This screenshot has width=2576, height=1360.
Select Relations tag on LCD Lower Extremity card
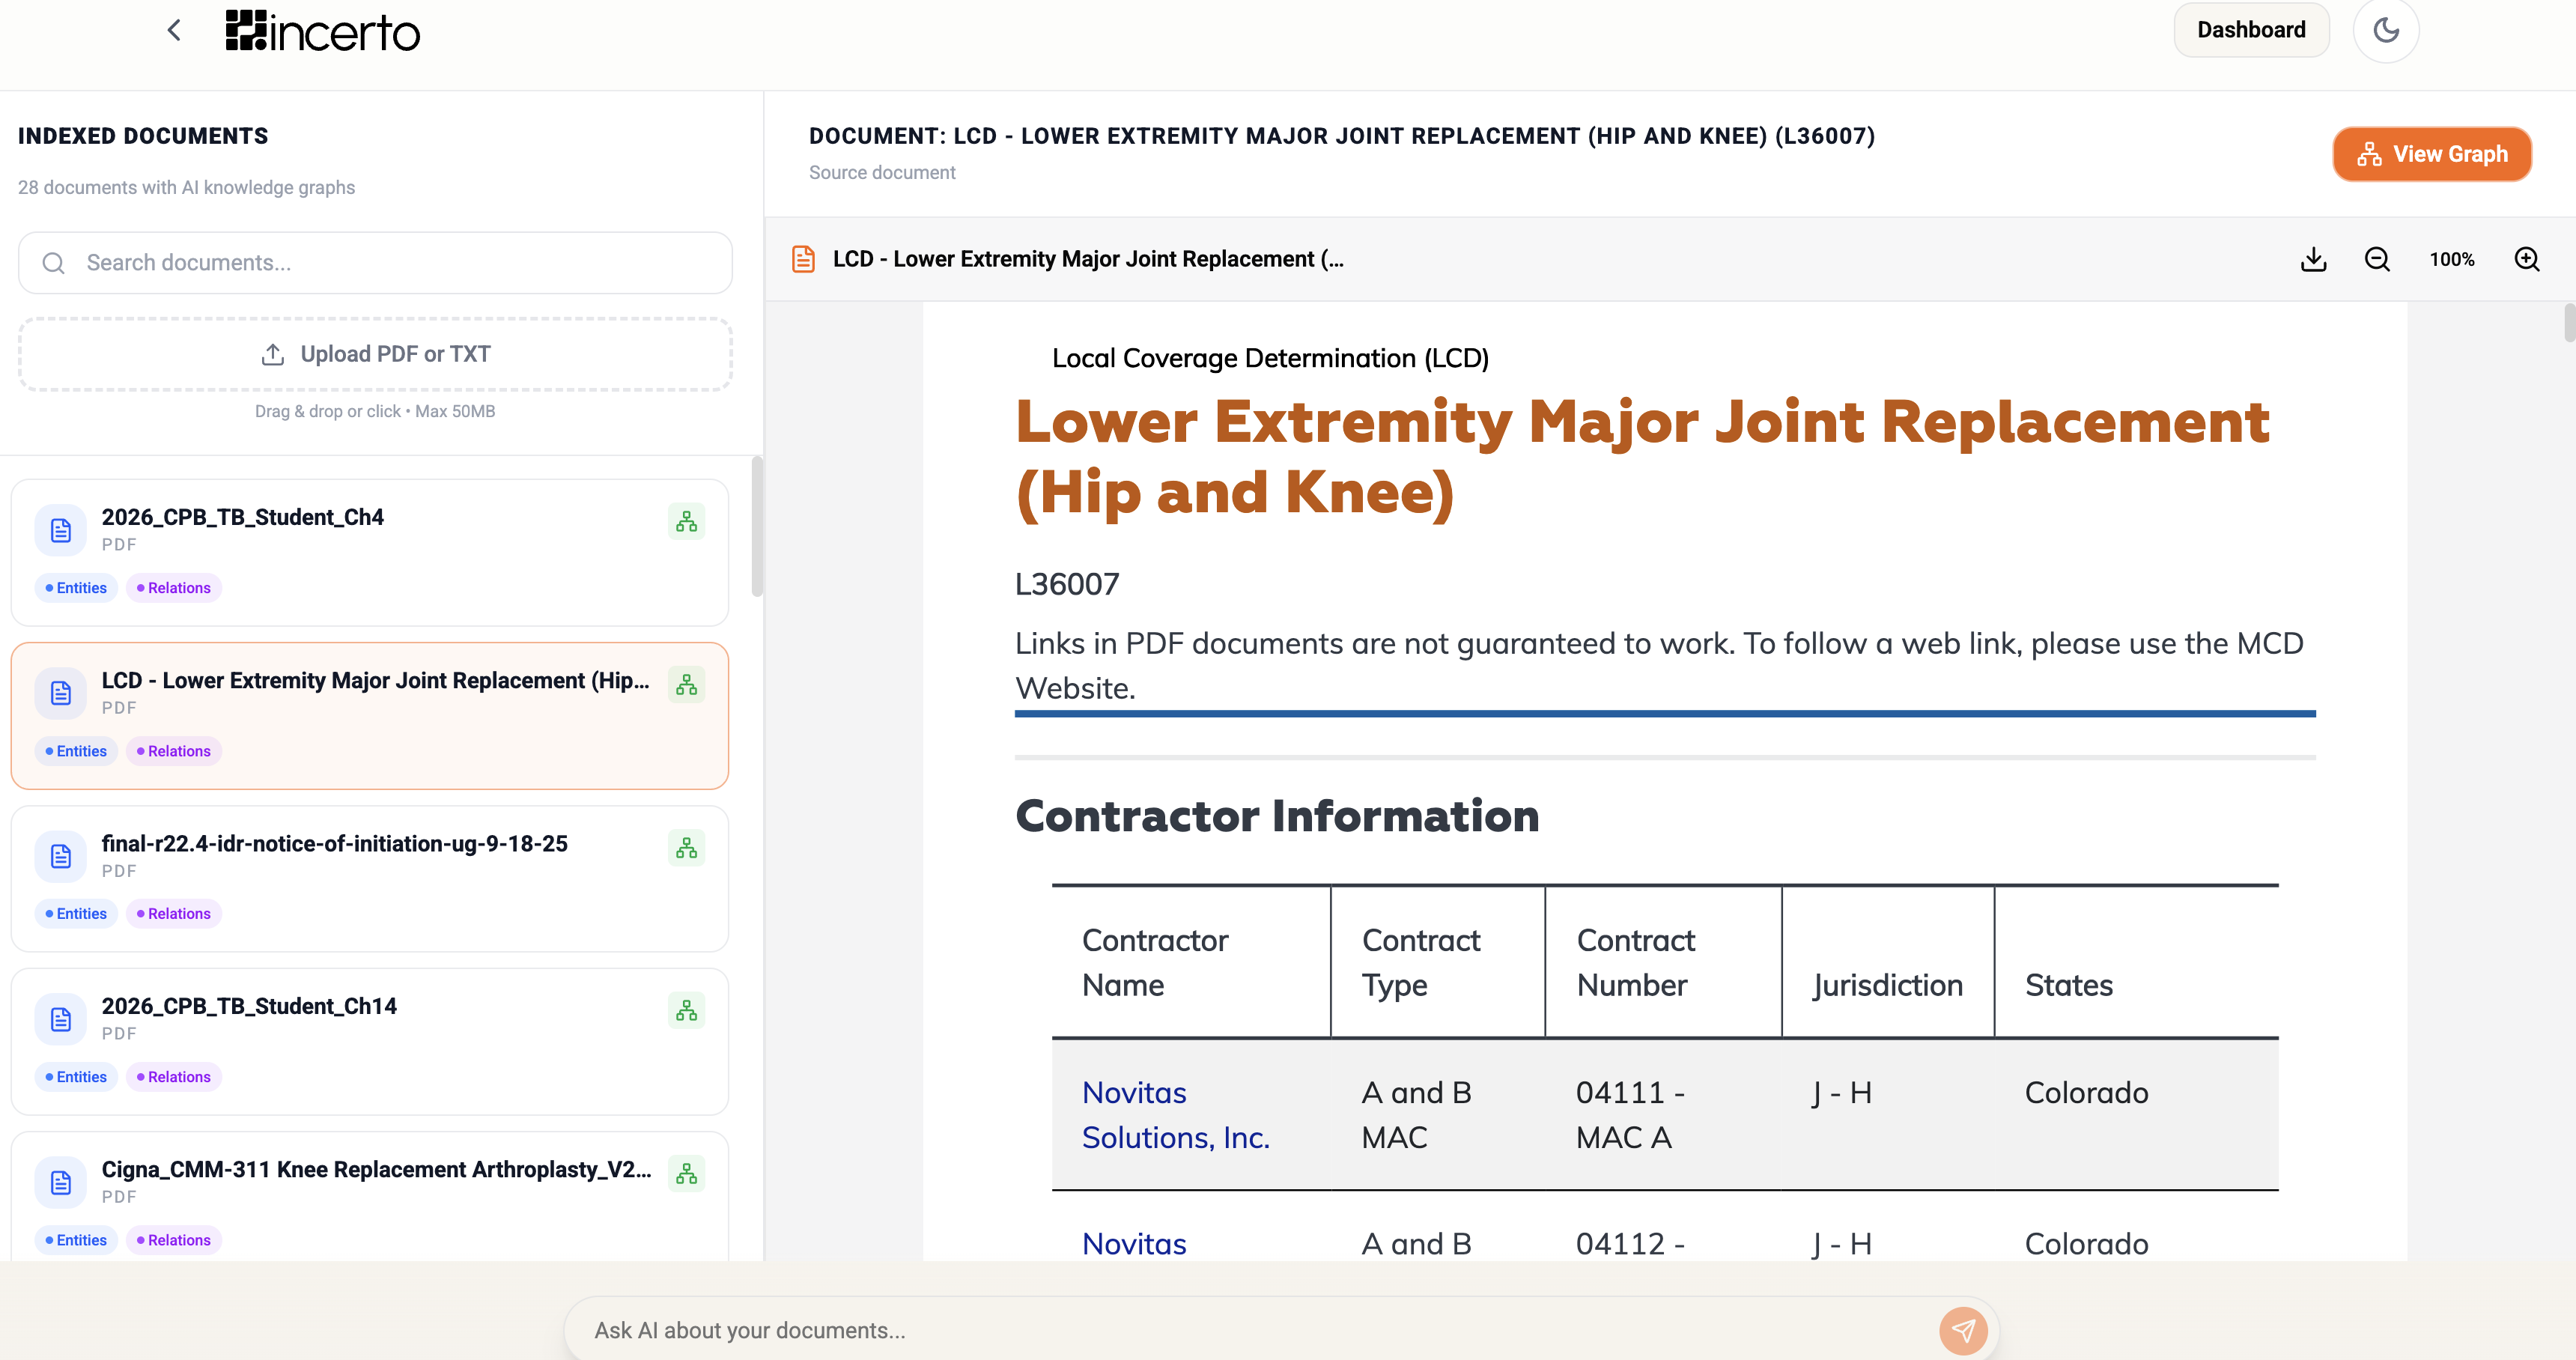(x=174, y=751)
